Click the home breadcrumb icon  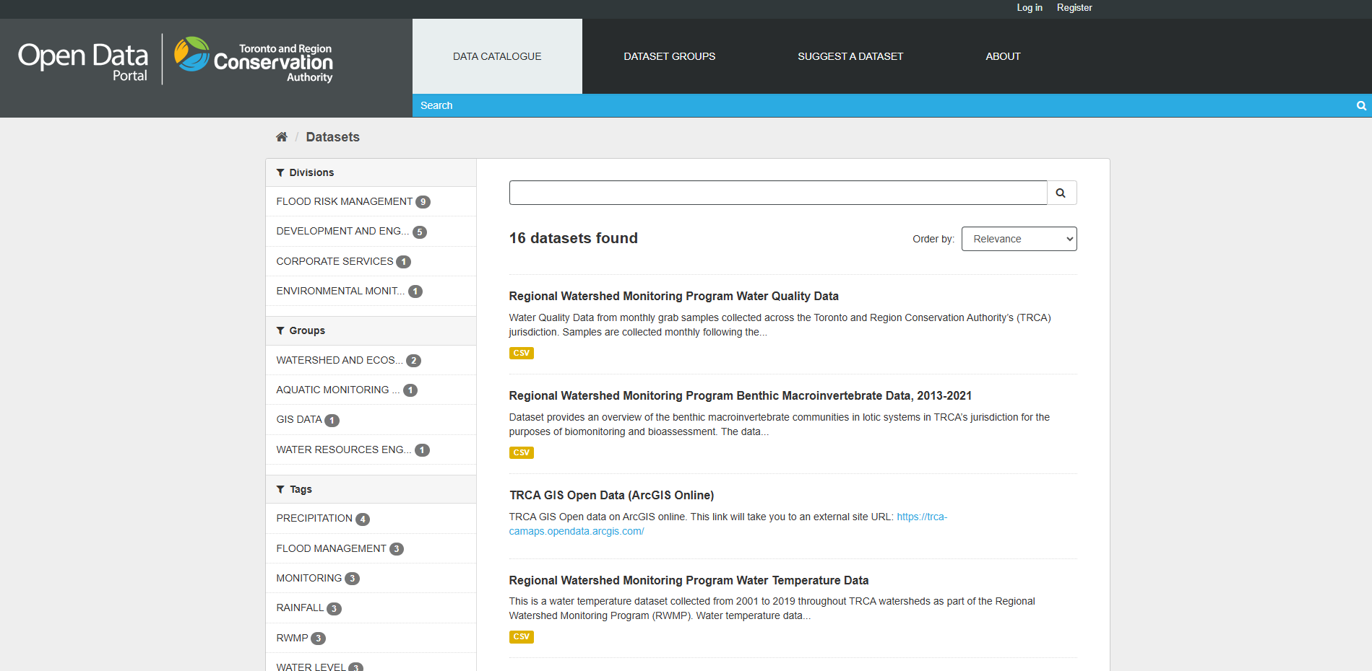[x=282, y=137]
